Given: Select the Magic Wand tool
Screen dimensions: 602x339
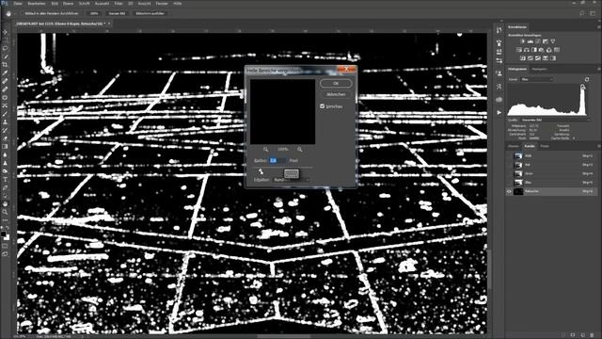Looking at the screenshot, I should tap(5, 56).
